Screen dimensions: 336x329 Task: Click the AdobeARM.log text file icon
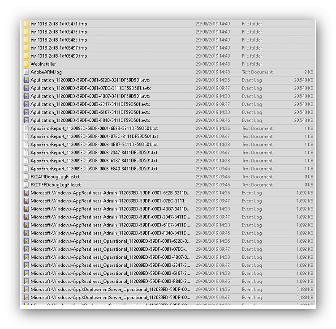pyautogui.click(x=26, y=72)
